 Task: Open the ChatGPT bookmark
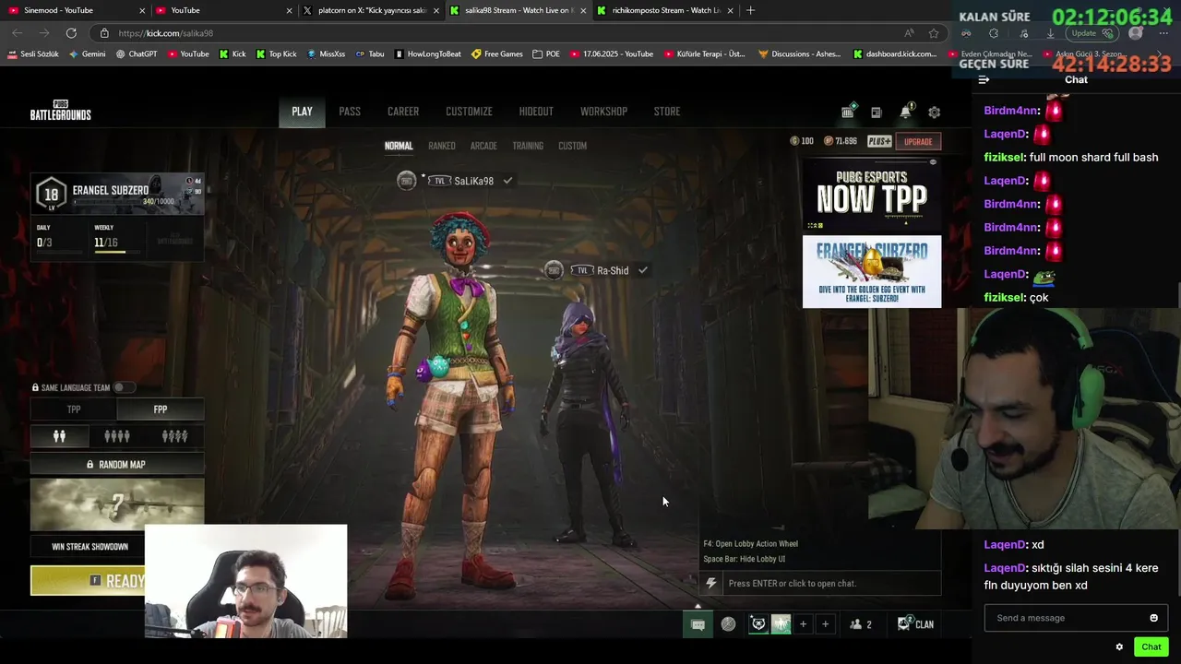pyautogui.click(x=137, y=53)
